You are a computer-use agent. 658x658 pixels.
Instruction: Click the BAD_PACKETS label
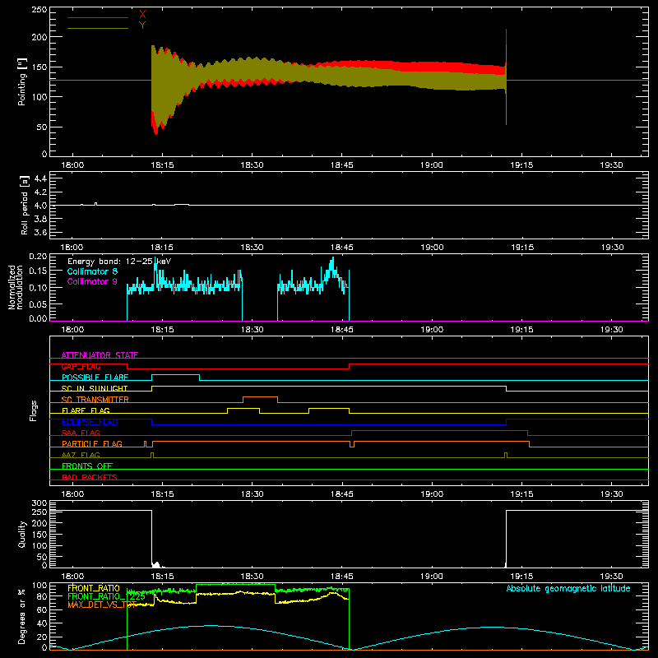pyautogui.click(x=90, y=477)
